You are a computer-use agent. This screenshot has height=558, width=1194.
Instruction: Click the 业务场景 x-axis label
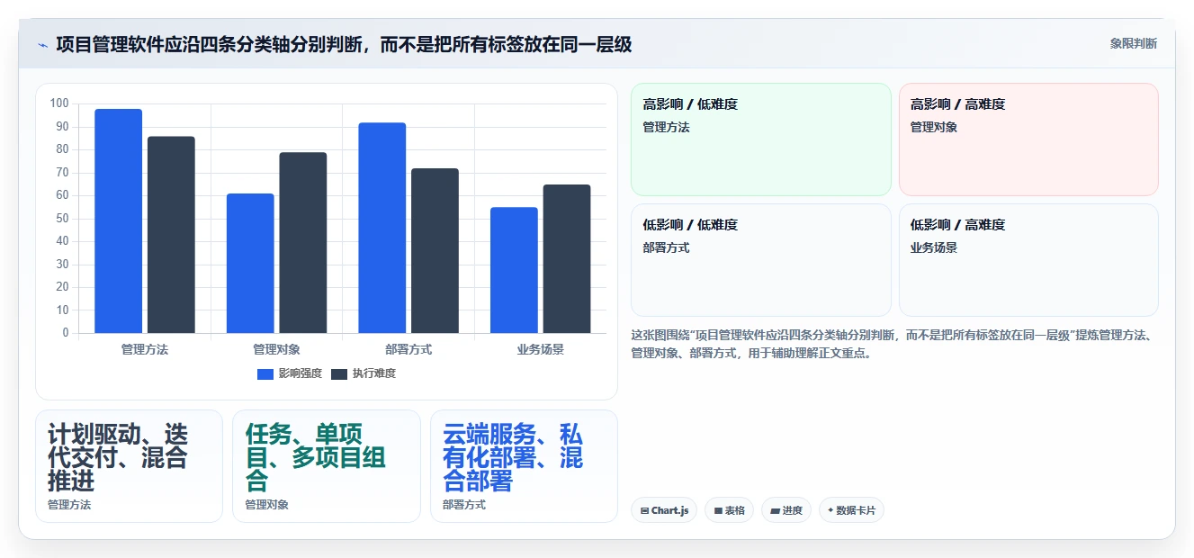pos(541,349)
